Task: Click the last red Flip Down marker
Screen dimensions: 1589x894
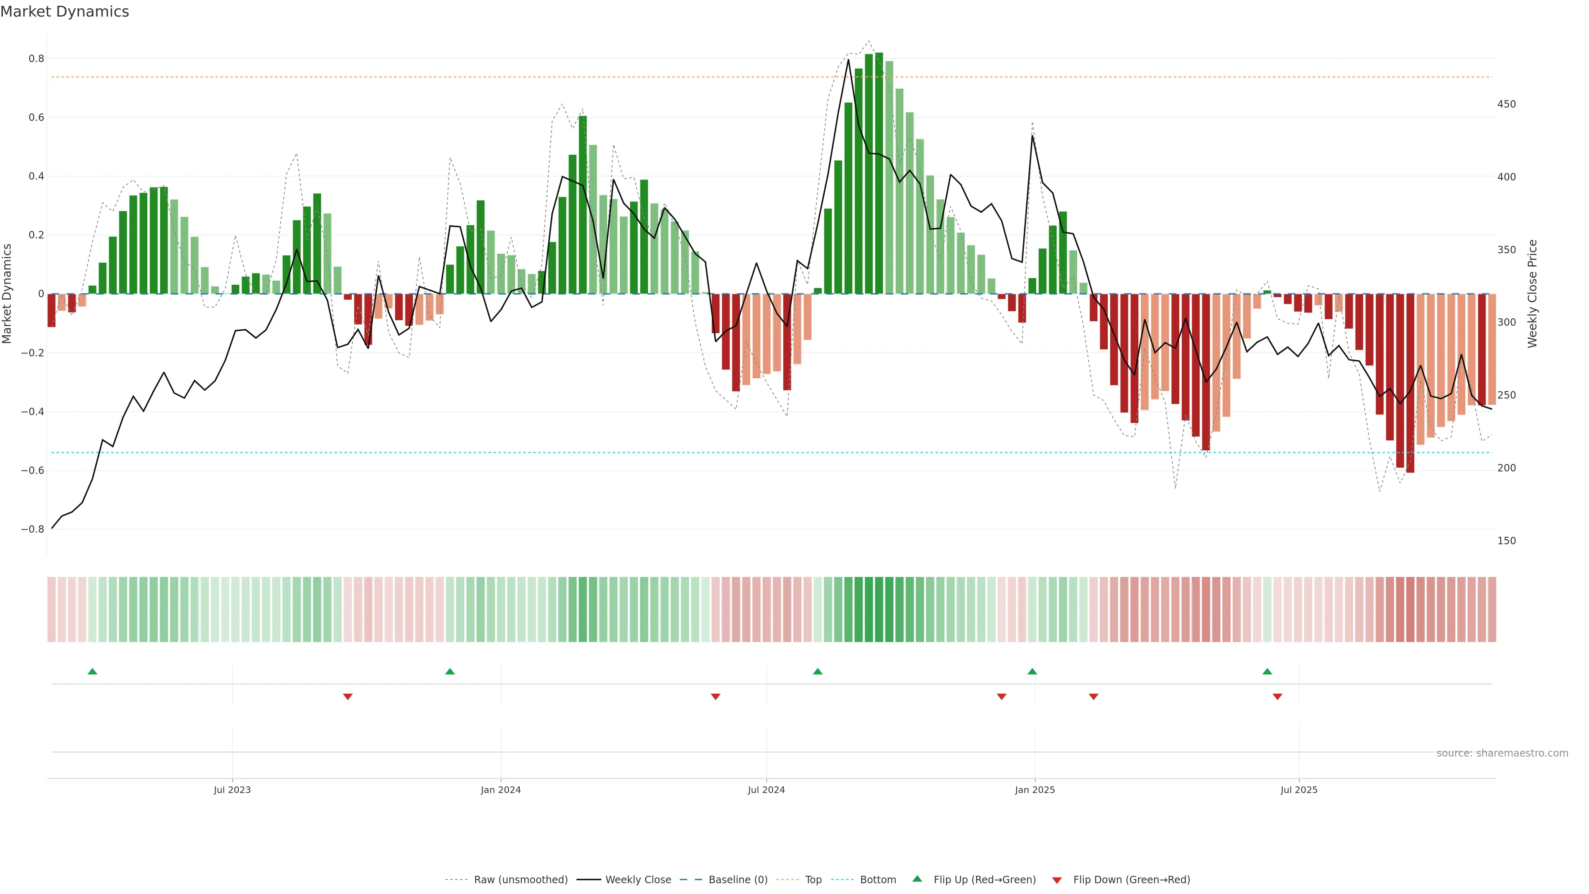Action: pyautogui.click(x=1277, y=697)
